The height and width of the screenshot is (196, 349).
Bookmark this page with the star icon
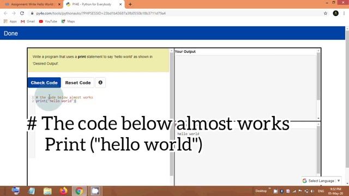click(326, 13)
